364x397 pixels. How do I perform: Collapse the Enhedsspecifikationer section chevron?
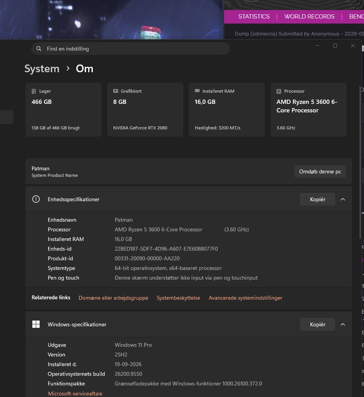pyautogui.click(x=343, y=199)
